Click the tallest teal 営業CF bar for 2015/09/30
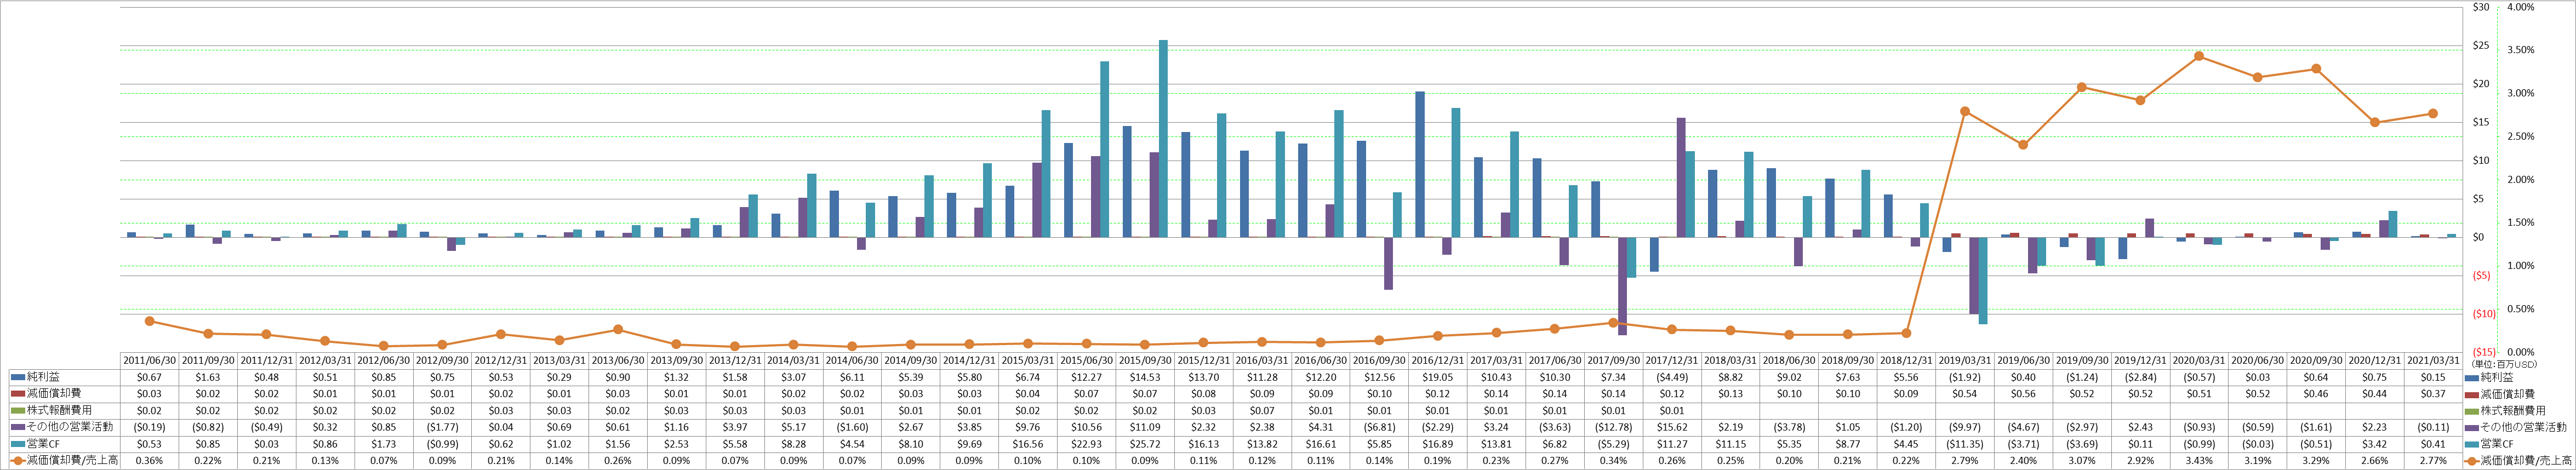Viewport: 2576px width, 470px height. 1163,138
